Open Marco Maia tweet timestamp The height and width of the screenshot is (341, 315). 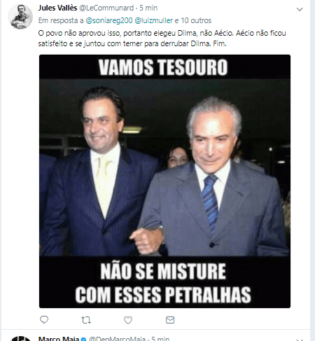coord(160,339)
